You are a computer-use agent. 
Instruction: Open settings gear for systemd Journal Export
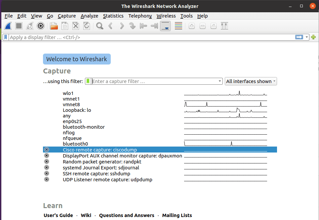click(x=47, y=167)
